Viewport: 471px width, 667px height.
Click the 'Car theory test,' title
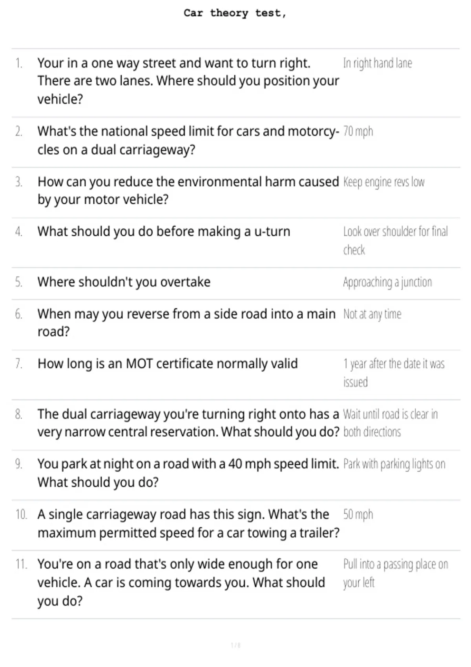tap(235, 13)
